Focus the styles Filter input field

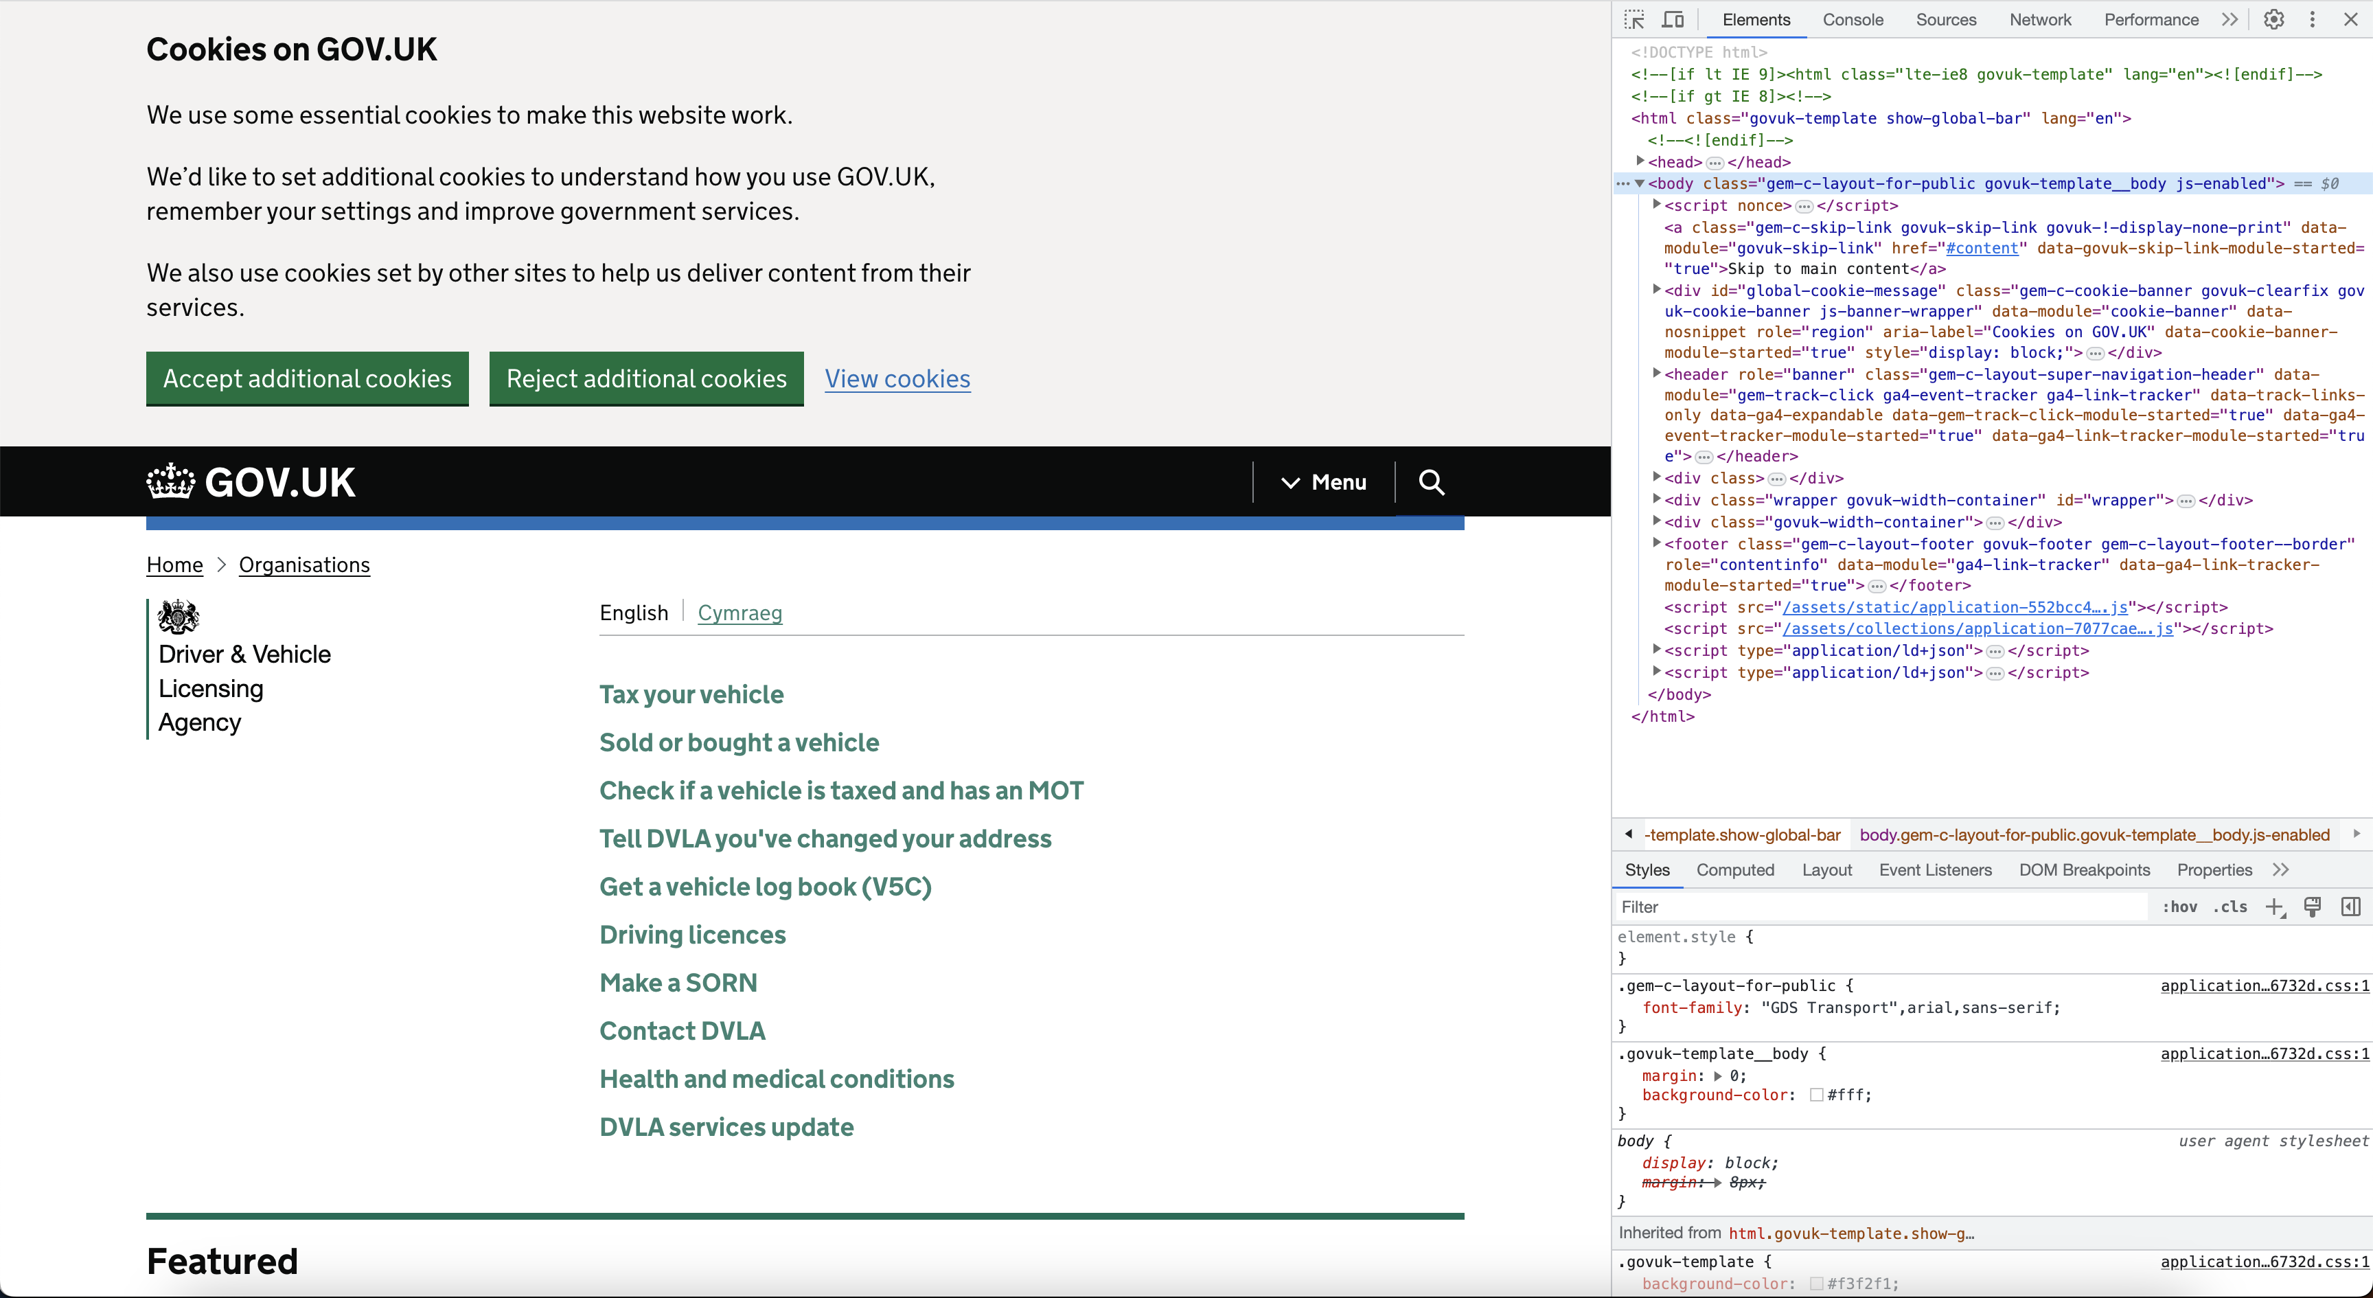coord(1881,907)
